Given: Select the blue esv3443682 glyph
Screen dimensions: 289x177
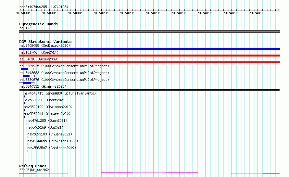Looking at the screenshot, I should [x=27, y=76].
